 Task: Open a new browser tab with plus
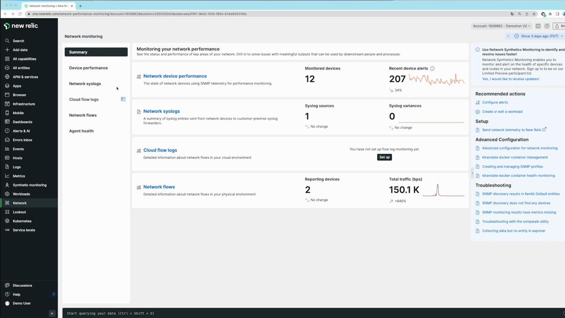(81, 6)
